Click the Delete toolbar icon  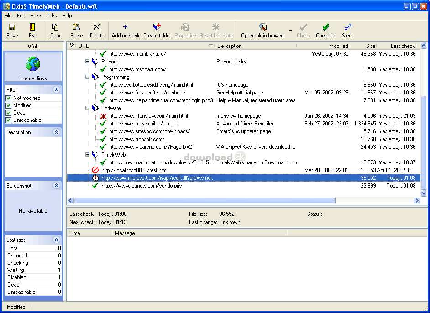tap(97, 27)
